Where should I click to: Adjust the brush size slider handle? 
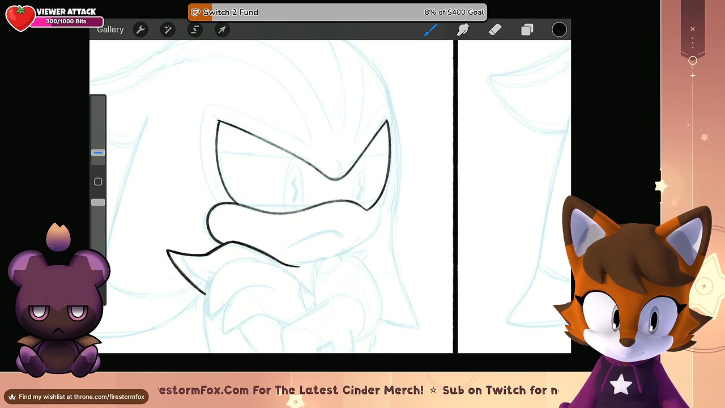[98, 152]
